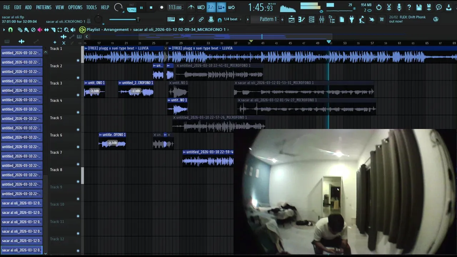457x257 pixels.
Task: Open the PATTERNS menu
Action: click(44, 7)
